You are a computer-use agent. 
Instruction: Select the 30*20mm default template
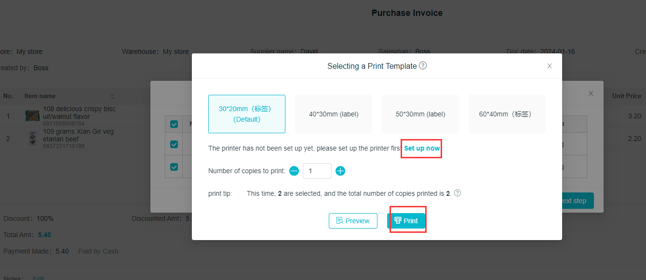(x=247, y=114)
